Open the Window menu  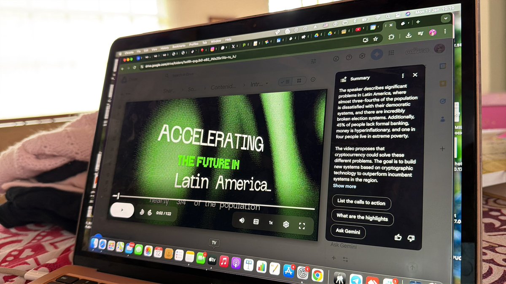pos(215,41)
